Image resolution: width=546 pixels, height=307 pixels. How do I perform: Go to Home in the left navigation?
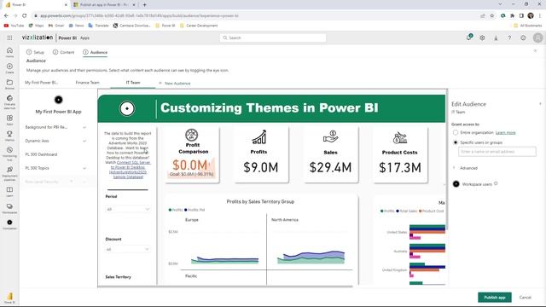(x=9, y=52)
